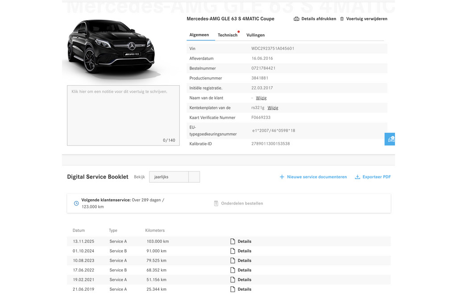
Task: Switch to the Vullingen tab
Action: tap(255, 35)
